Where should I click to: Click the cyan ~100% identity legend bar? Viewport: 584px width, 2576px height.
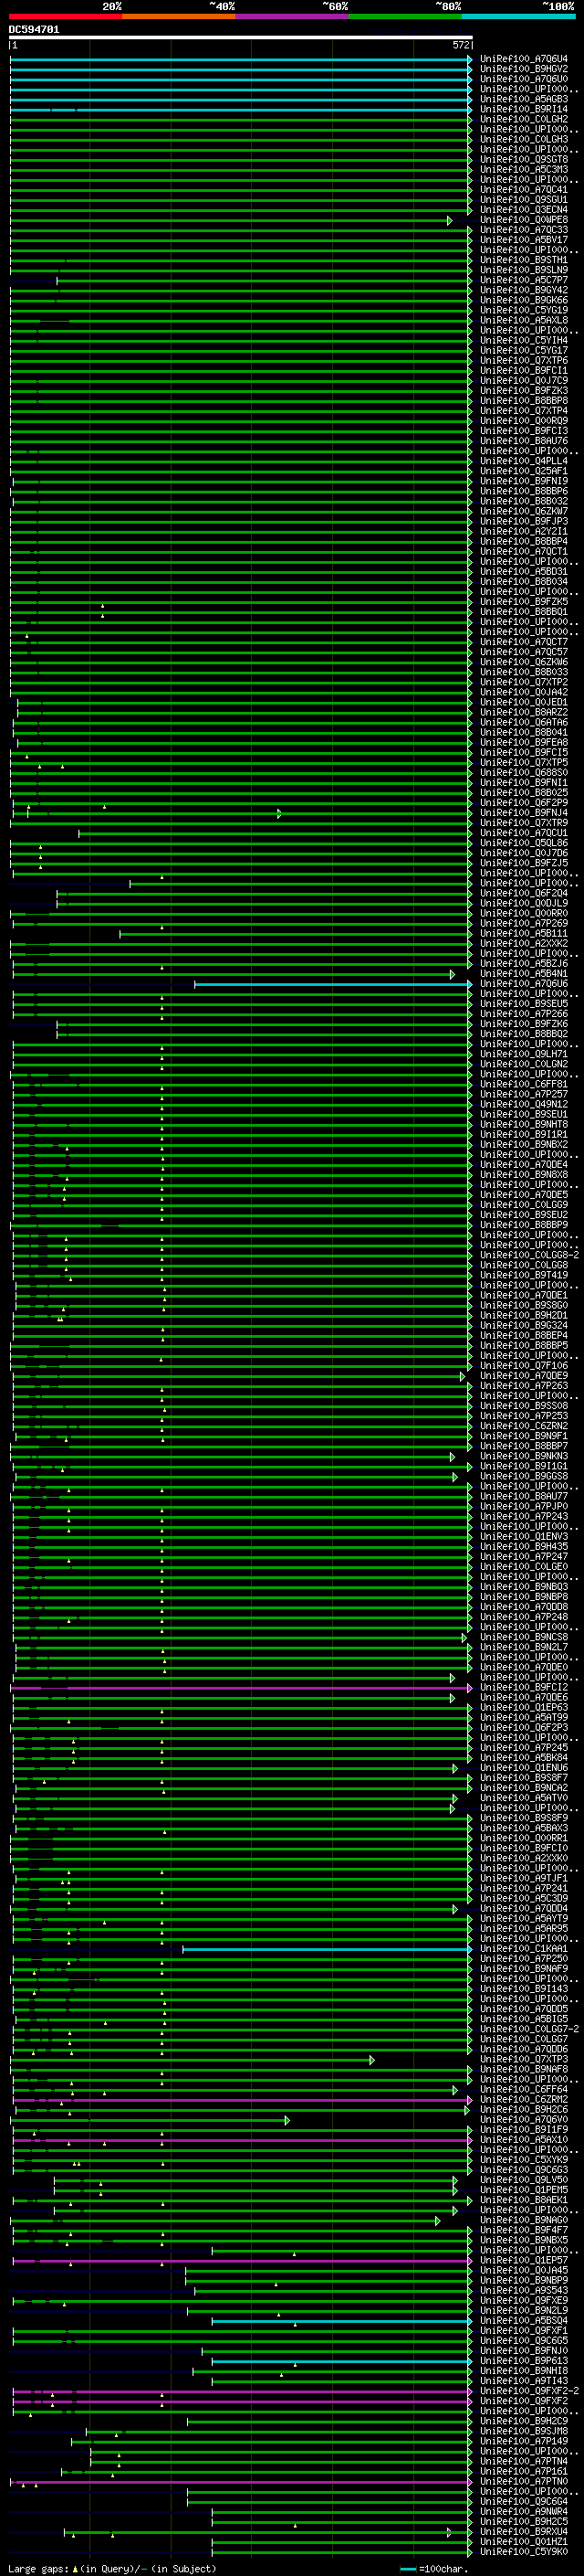[518, 16]
